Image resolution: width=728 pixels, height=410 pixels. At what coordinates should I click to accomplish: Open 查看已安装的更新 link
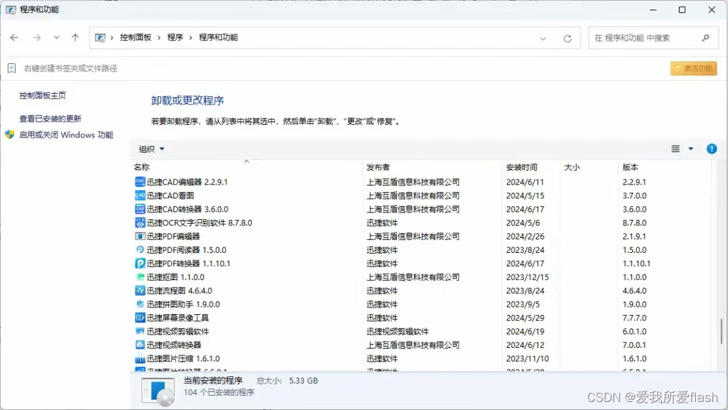pyautogui.click(x=50, y=119)
